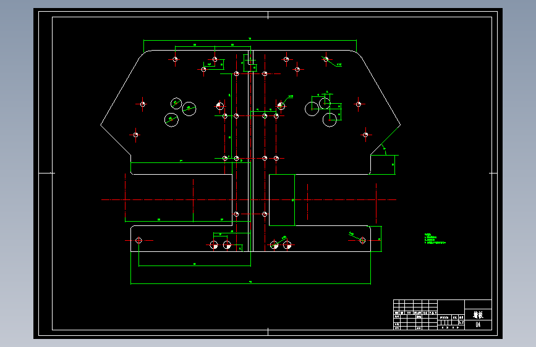Select the green technical notes text block
Image resolution: width=536 pixels, height=347 pixels.
pos(435,239)
